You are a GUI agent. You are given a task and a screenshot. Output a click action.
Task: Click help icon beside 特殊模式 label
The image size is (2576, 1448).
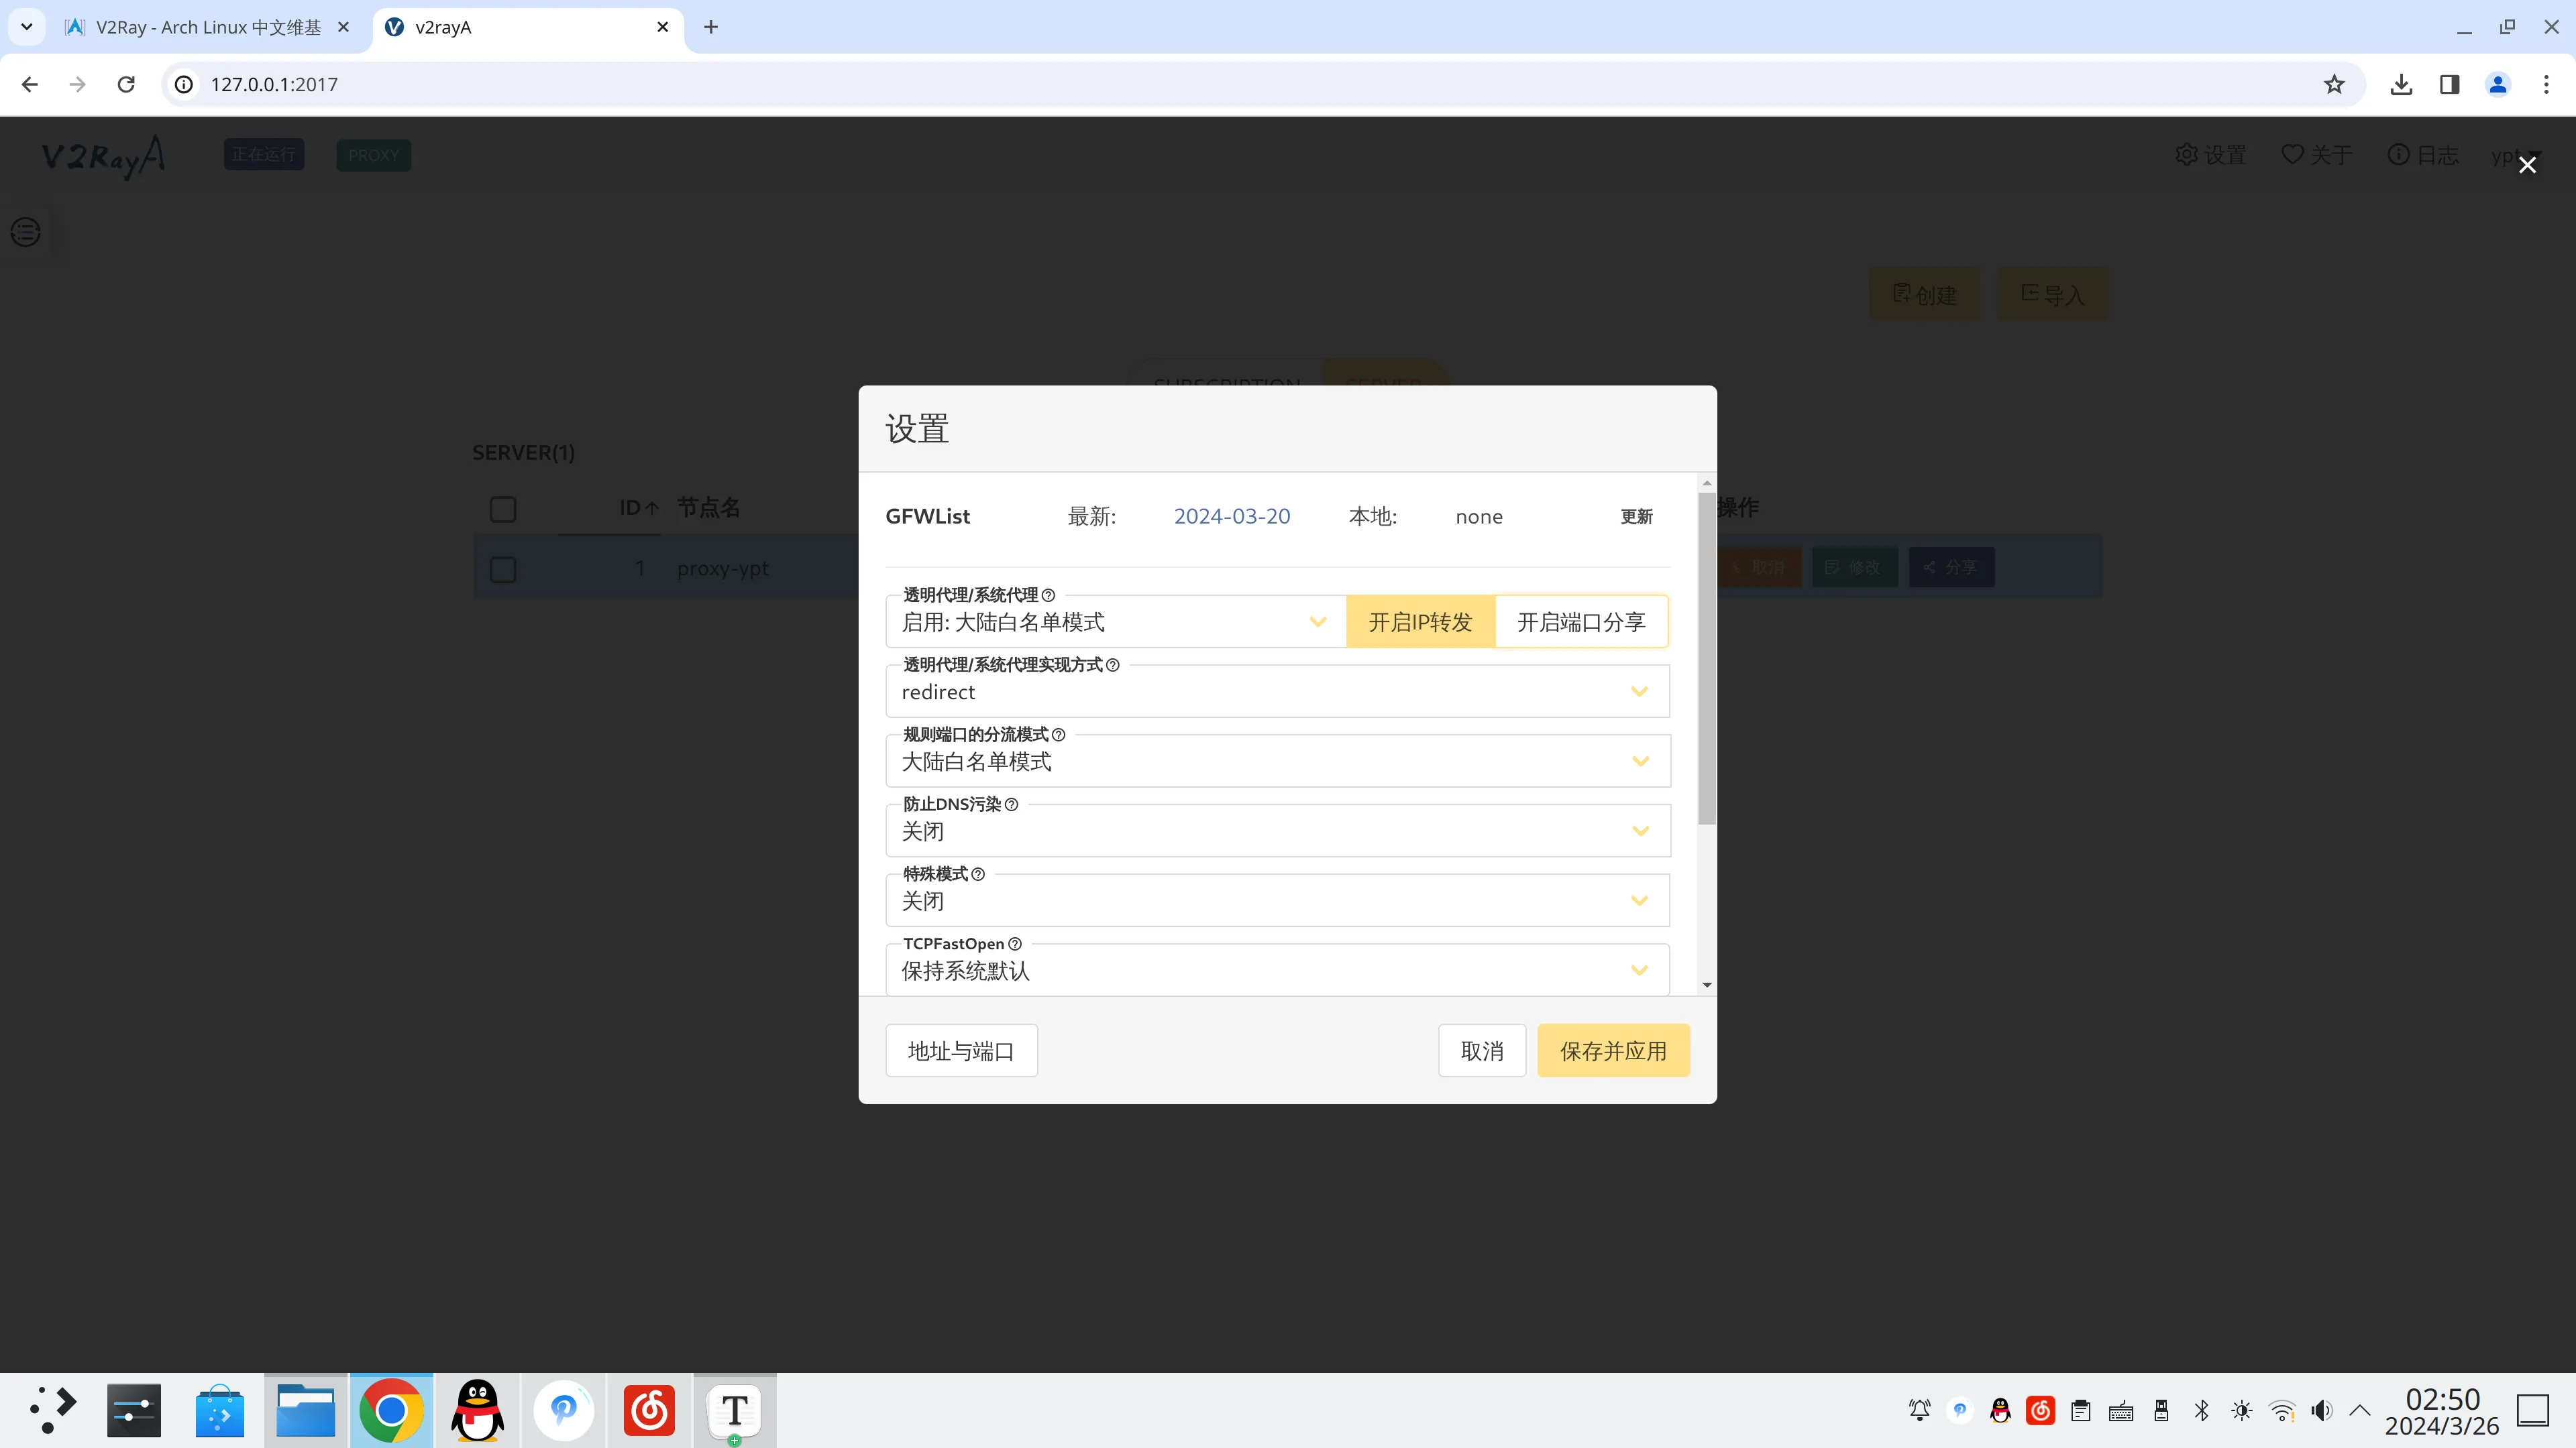click(978, 874)
